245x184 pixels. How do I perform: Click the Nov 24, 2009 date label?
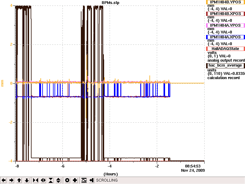pos(193,171)
